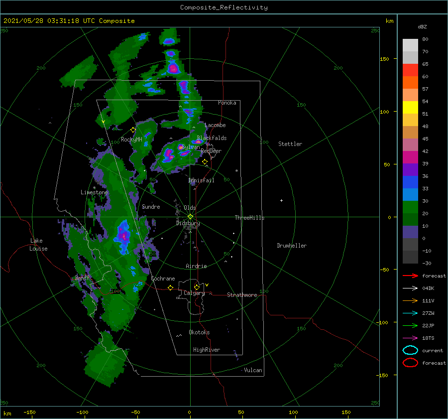Click the Vulcan town label
The height and width of the screenshot is (419, 448).
pos(253,370)
